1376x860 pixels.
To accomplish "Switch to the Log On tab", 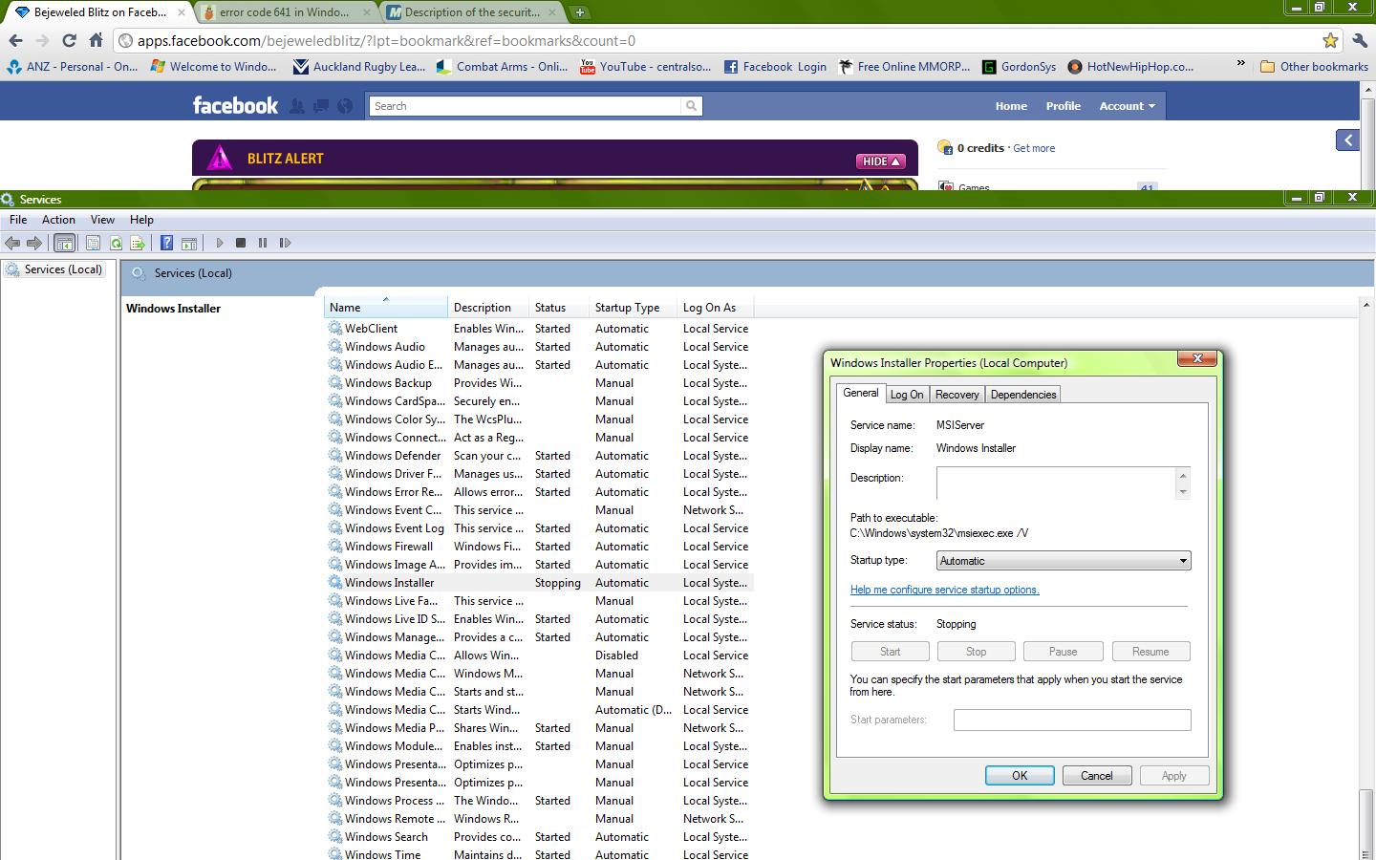I will [906, 395].
